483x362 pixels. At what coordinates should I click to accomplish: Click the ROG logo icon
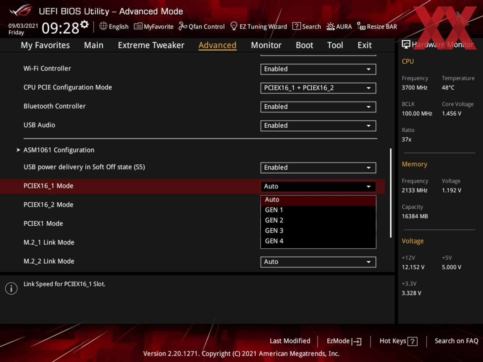point(21,11)
